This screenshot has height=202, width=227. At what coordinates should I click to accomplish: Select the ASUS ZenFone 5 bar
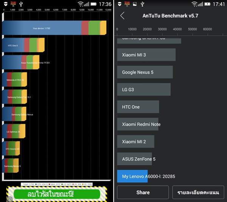point(134,159)
